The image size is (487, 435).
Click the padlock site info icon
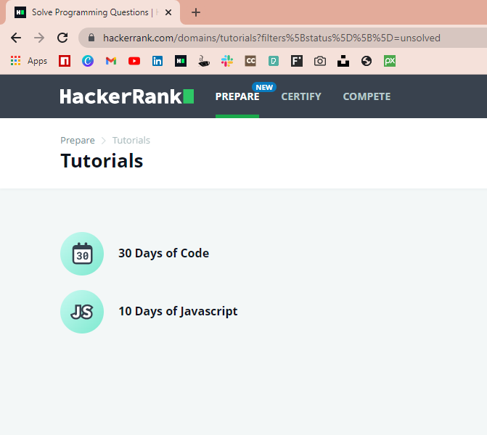91,38
